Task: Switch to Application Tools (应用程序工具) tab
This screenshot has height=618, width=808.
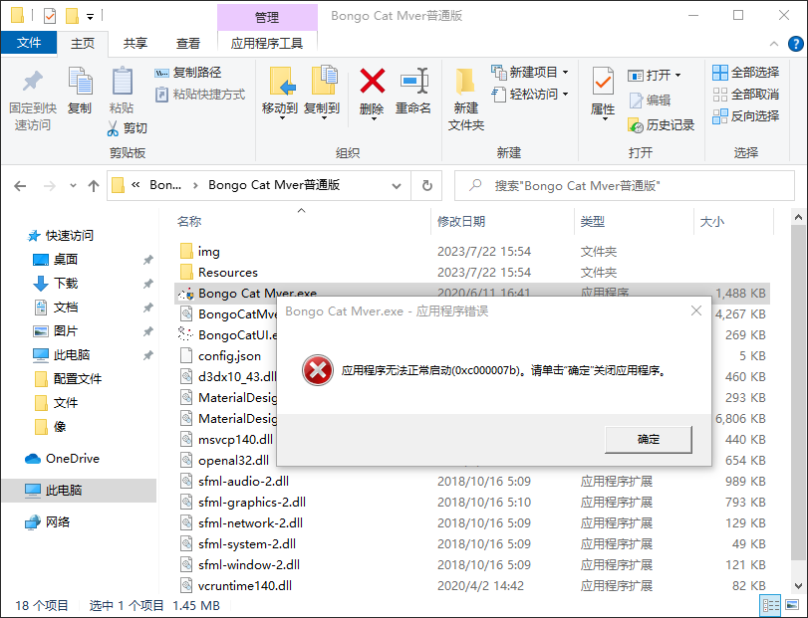Action: pos(267,43)
